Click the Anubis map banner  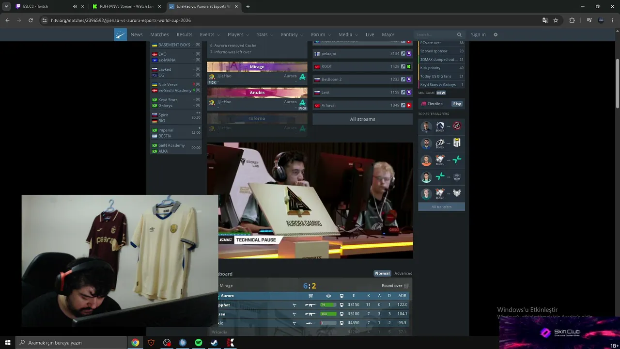click(257, 93)
